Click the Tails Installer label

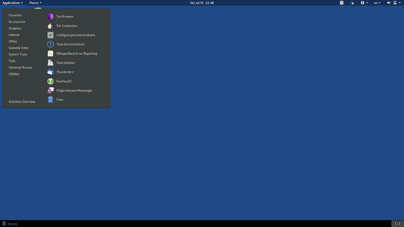pyautogui.click(x=66, y=63)
